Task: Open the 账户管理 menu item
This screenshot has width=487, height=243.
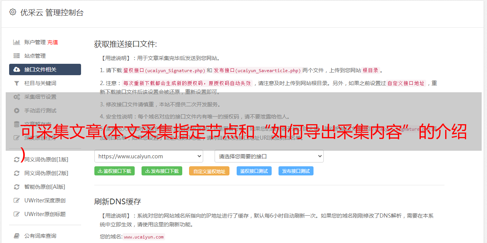Action: tap(35, 42)
